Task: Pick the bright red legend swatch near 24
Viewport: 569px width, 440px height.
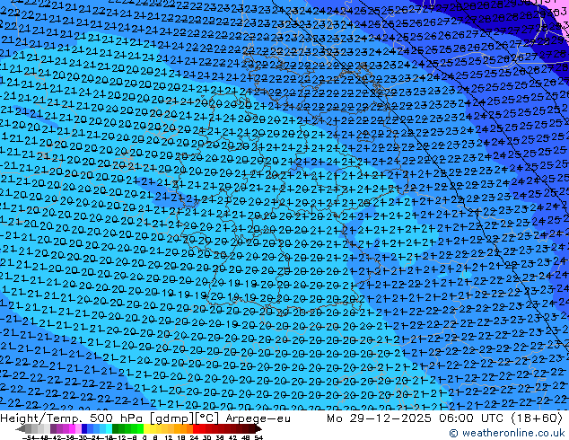Action: [196, 429]
